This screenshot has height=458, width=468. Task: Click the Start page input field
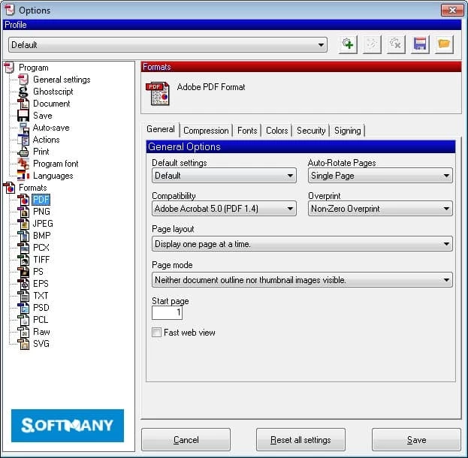(x=167, y=312)
